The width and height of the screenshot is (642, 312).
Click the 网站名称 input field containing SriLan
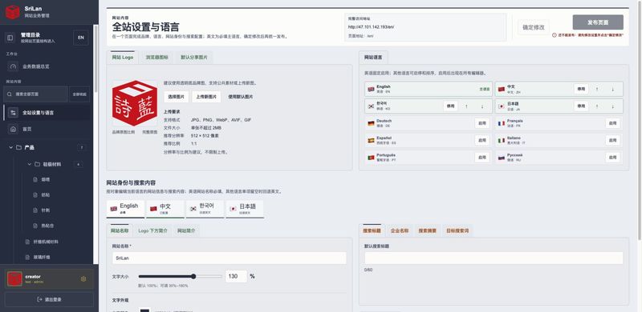pos(230,258)
